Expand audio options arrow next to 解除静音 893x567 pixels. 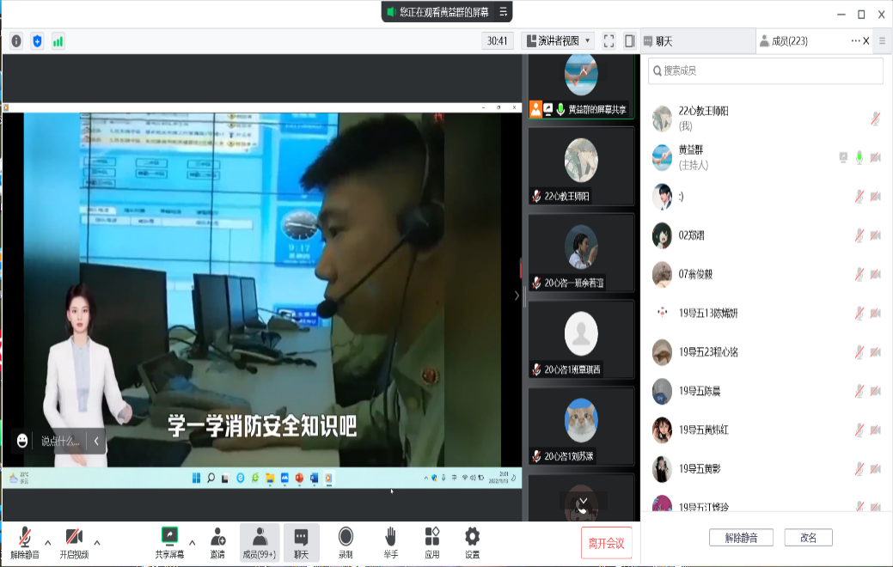(47, 543)
